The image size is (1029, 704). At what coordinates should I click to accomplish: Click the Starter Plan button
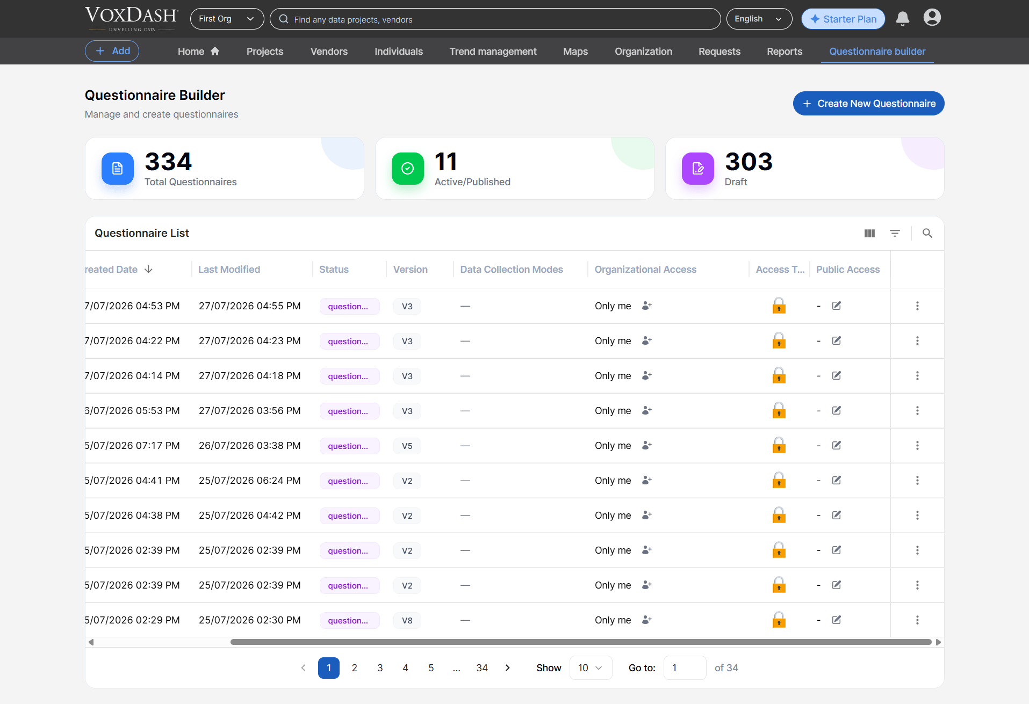843,19
